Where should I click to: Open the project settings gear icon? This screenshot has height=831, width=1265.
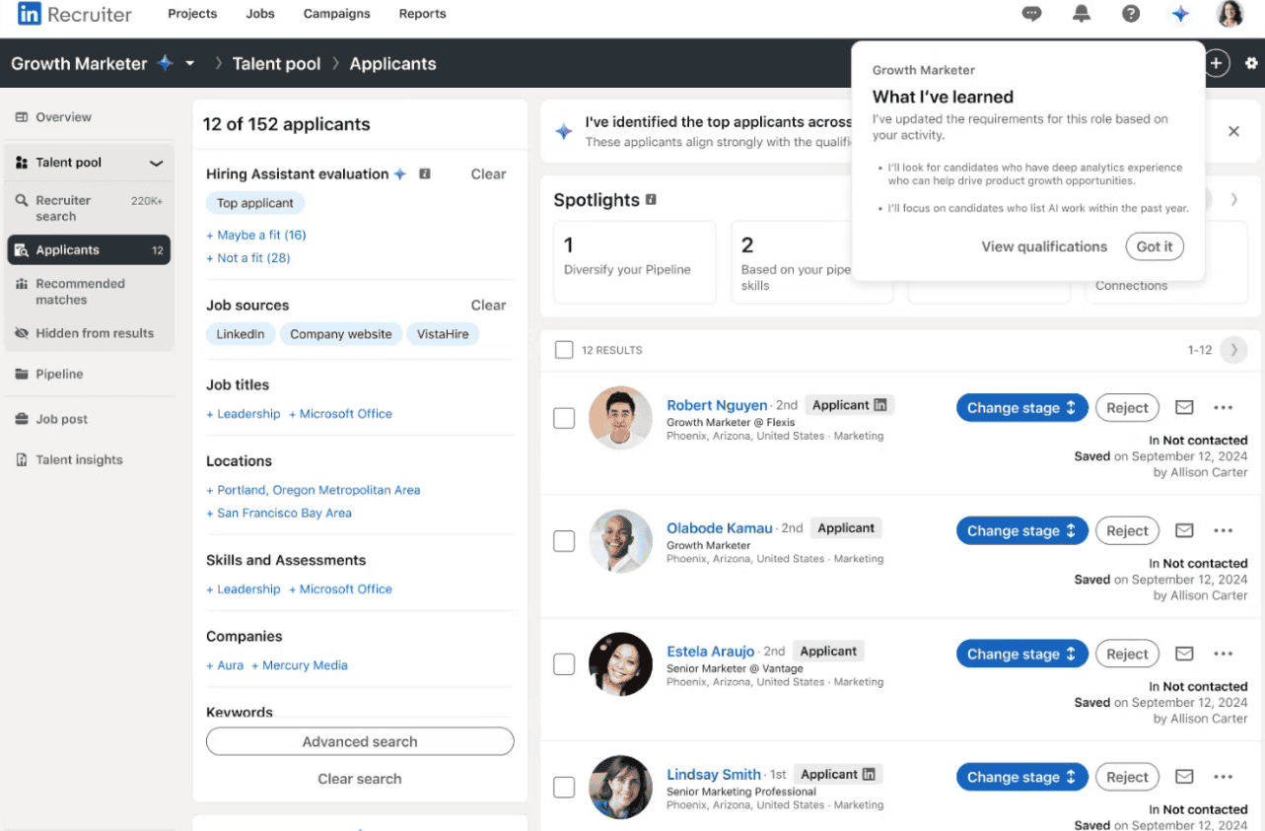(1251, 62)
